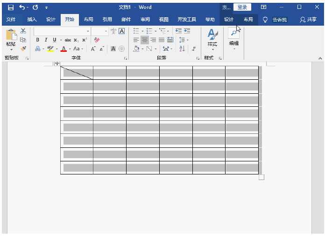This screenshot has height=236, width=325.
Task: Open the Styles gallery button
Action: pos(212,40)
